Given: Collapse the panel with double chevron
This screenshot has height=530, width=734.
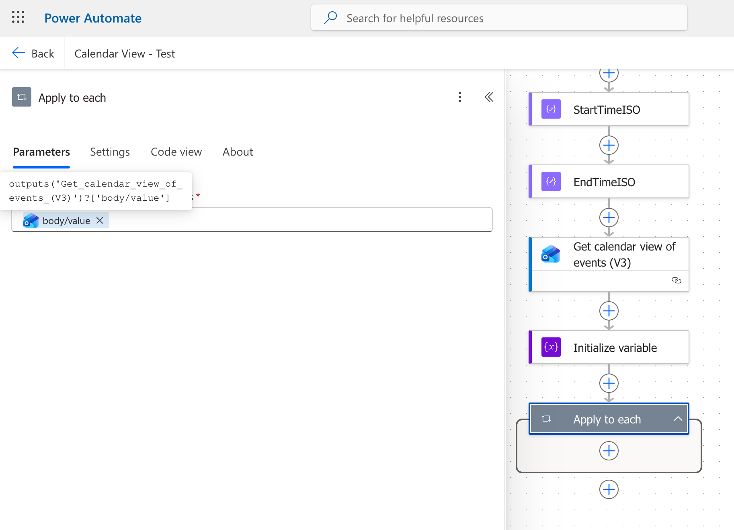Looking at the screenshot, I should click(x=489, y=97).
